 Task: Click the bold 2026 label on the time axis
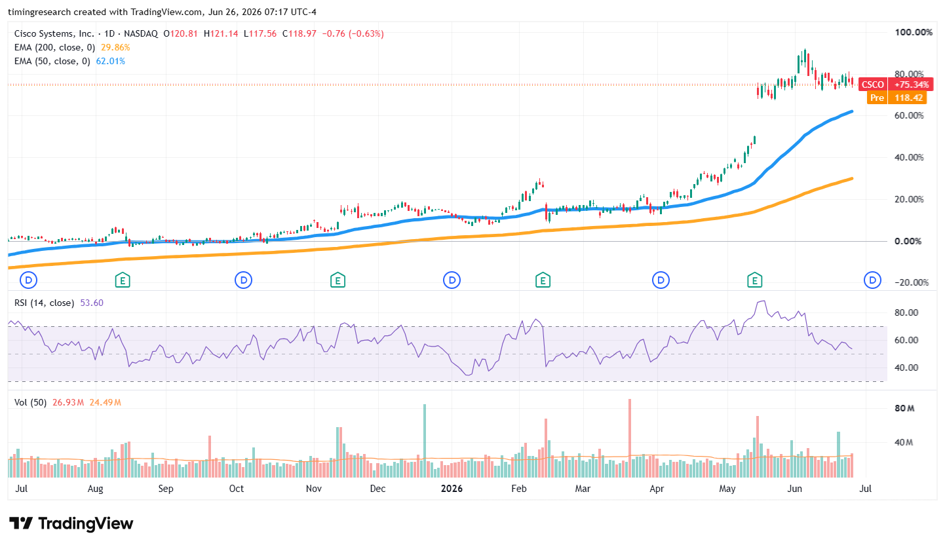point(452,489)
